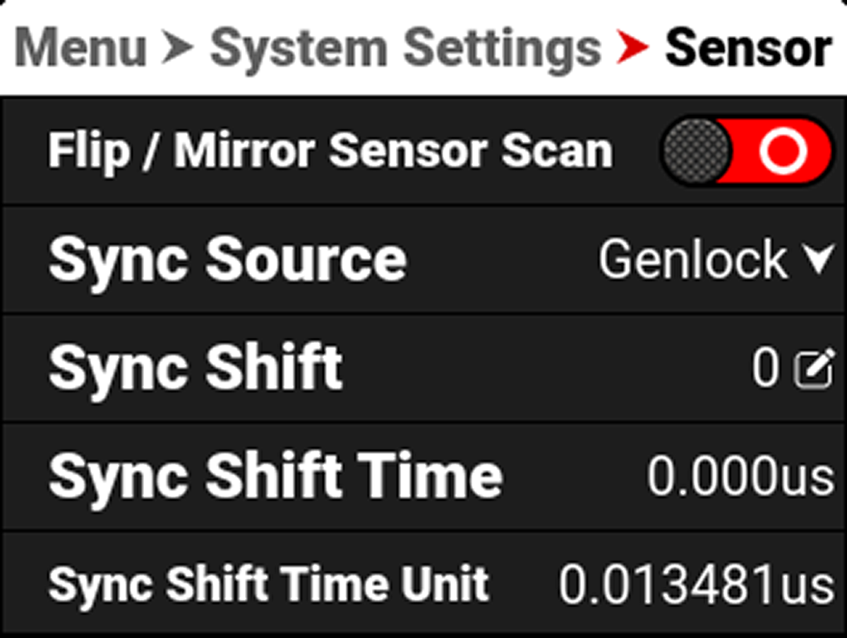Click the gray arrow after Menu

coord(179,48)
